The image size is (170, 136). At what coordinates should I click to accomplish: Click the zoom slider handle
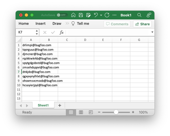click(x=116, y=112)
